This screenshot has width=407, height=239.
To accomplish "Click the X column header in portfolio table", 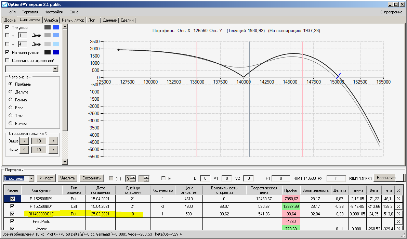I will pyautogui.click(x=398, y=190).
